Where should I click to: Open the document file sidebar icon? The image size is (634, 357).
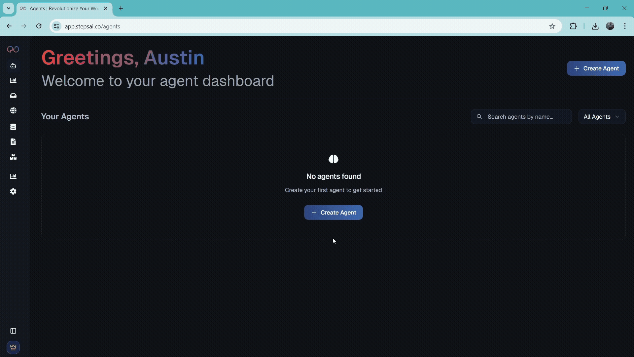pos(13,142)
